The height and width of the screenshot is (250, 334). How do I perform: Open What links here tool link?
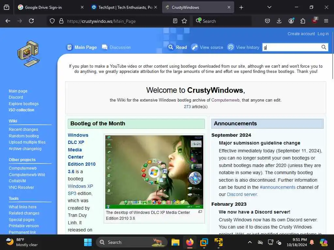[23, 207]
